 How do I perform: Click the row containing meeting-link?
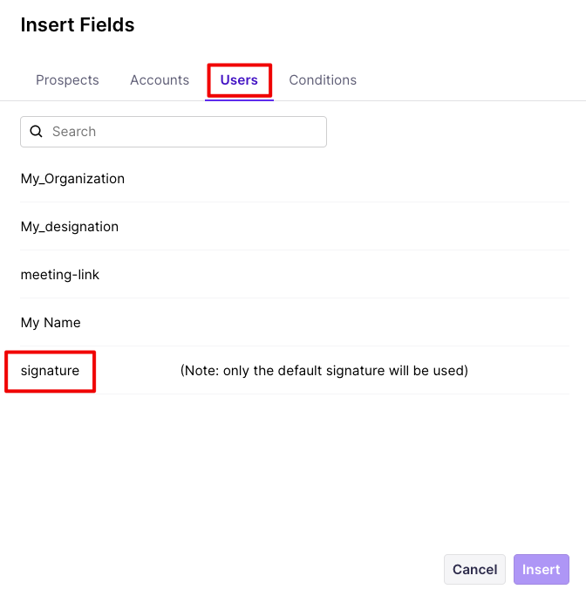[294, 275]
